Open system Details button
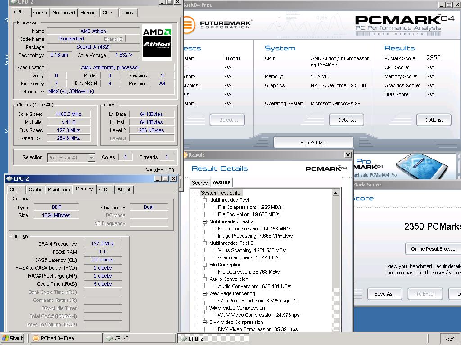This screenshot has width=461, height=345. click(347, 119)
